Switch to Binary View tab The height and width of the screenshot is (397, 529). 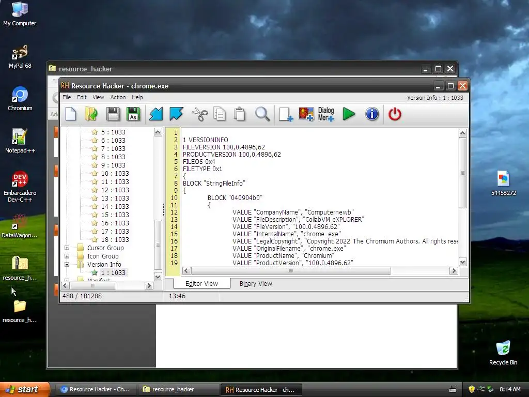[256, 284]
